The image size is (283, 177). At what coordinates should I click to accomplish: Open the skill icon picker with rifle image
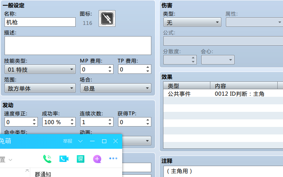[107, 18]
